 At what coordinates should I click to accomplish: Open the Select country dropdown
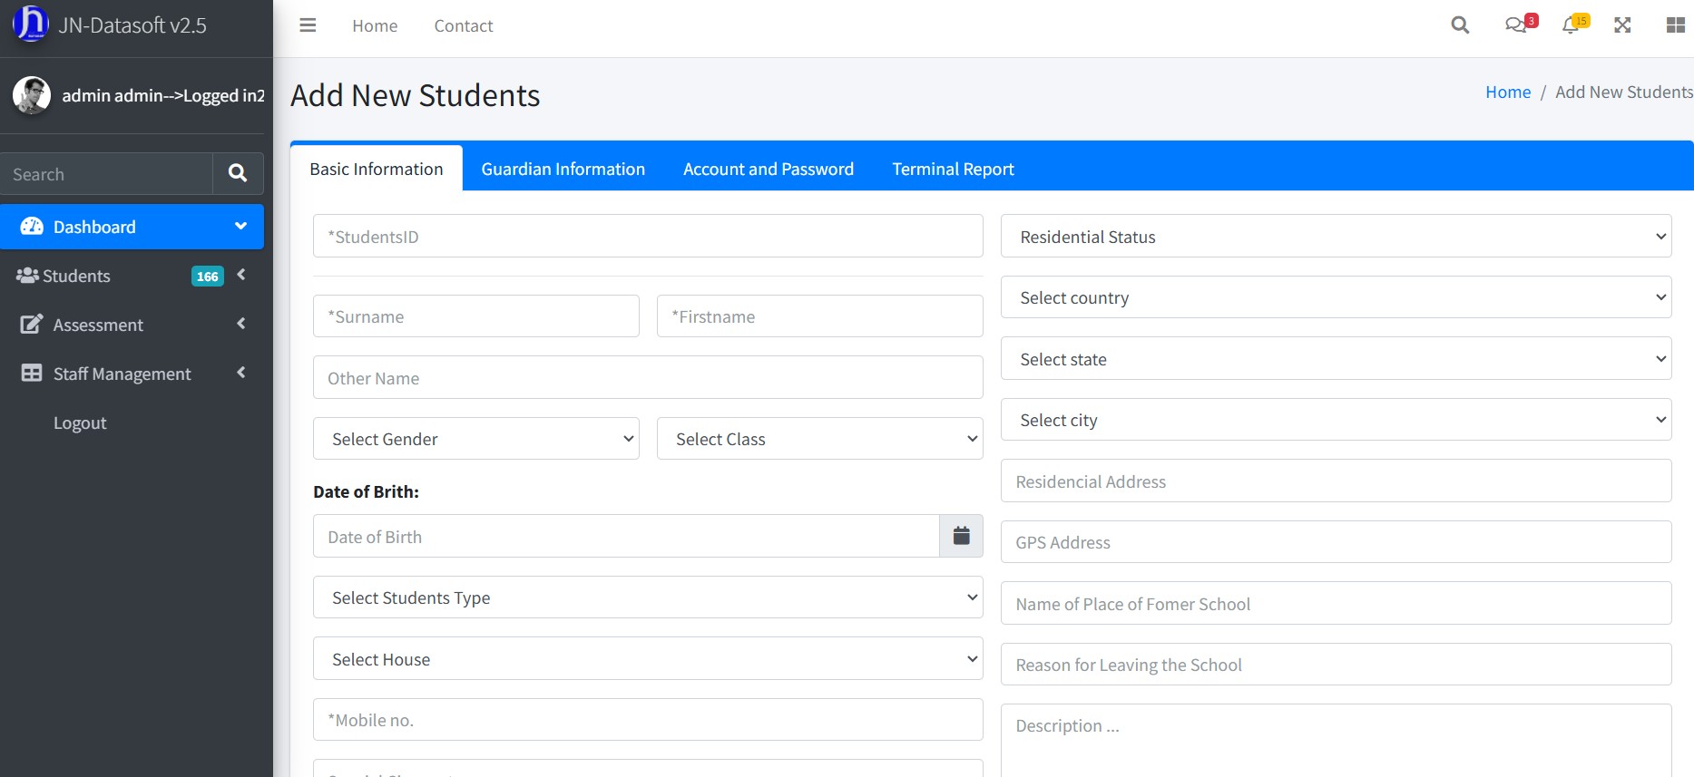click(x=1335, y=297)
